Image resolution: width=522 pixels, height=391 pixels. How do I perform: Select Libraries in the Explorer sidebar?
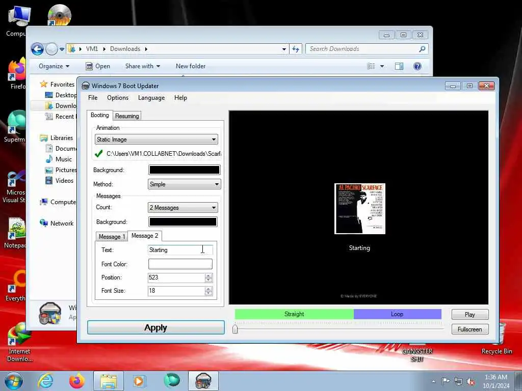click(x=61, y=137)
